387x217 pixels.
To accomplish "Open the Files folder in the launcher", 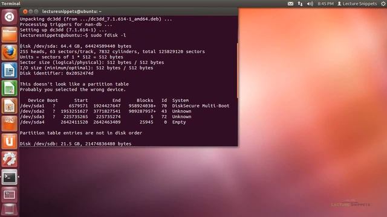I will point(10,35).
